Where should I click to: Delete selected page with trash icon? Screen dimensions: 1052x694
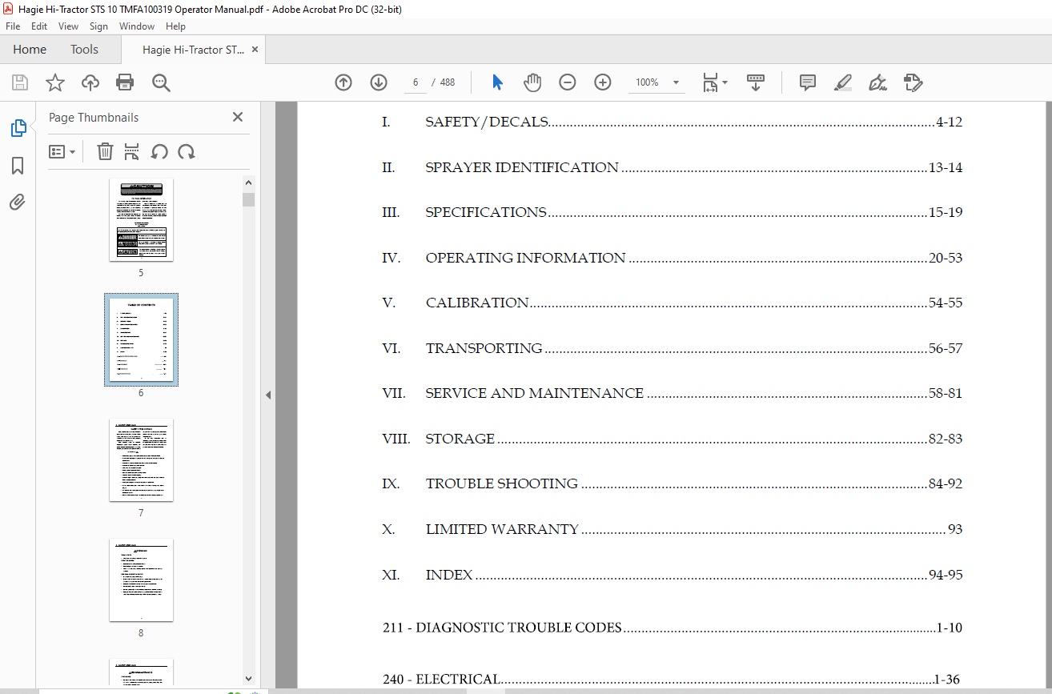[105, 151]
